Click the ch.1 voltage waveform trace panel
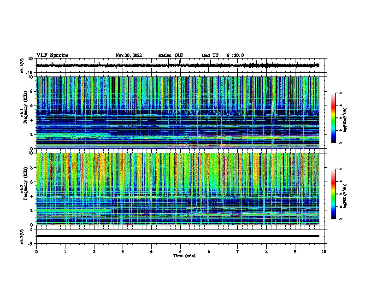Viewport: 365px width, 282px height. point(180,65)
